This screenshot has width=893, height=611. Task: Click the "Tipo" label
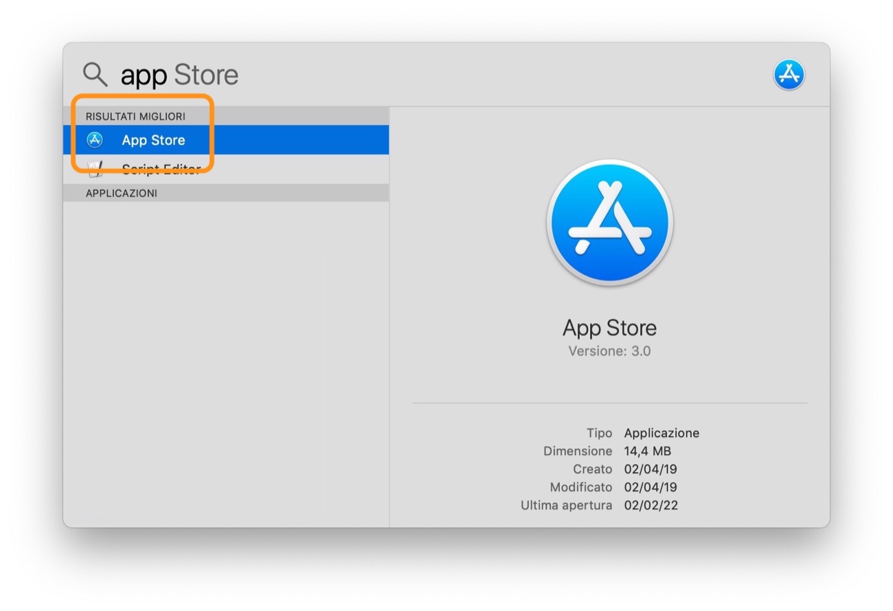[599, 433]
